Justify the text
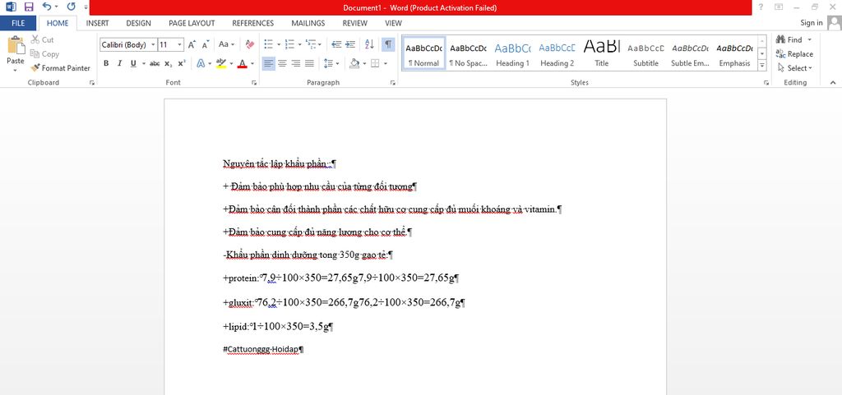 tap(309, 63)
